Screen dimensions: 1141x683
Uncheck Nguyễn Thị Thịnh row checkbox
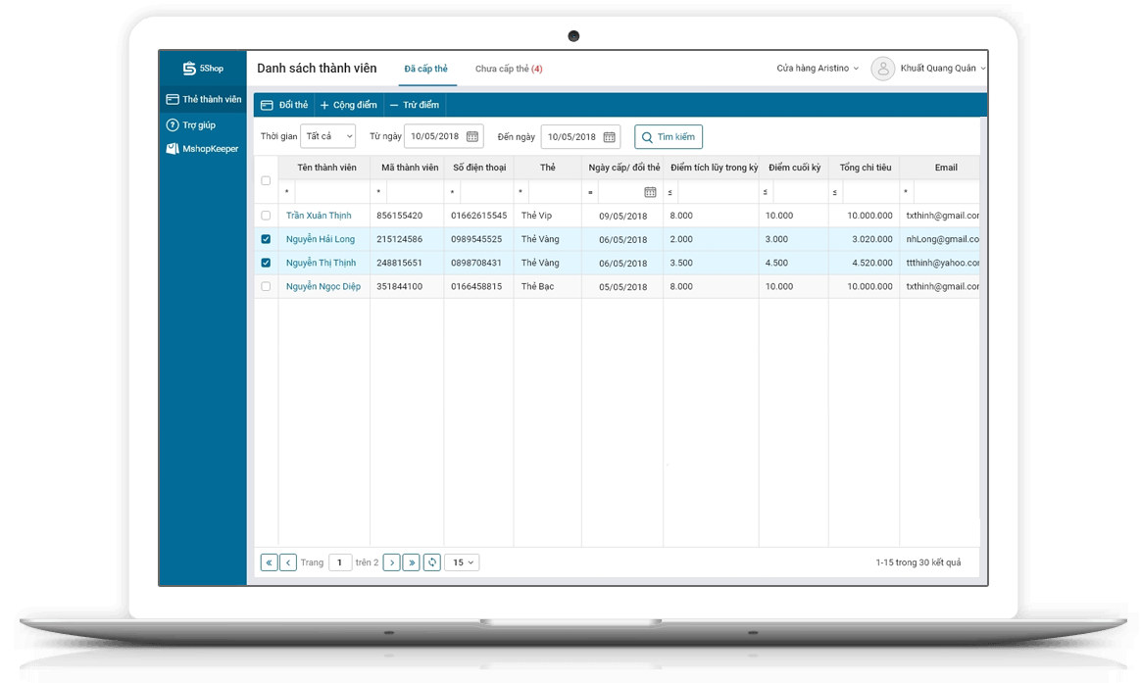tap(266, 263)
